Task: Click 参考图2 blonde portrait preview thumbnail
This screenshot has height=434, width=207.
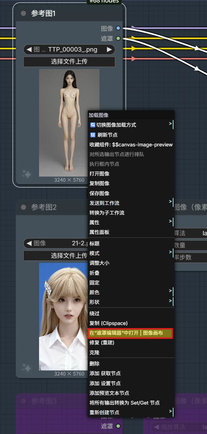Action: tap(64, 316)
